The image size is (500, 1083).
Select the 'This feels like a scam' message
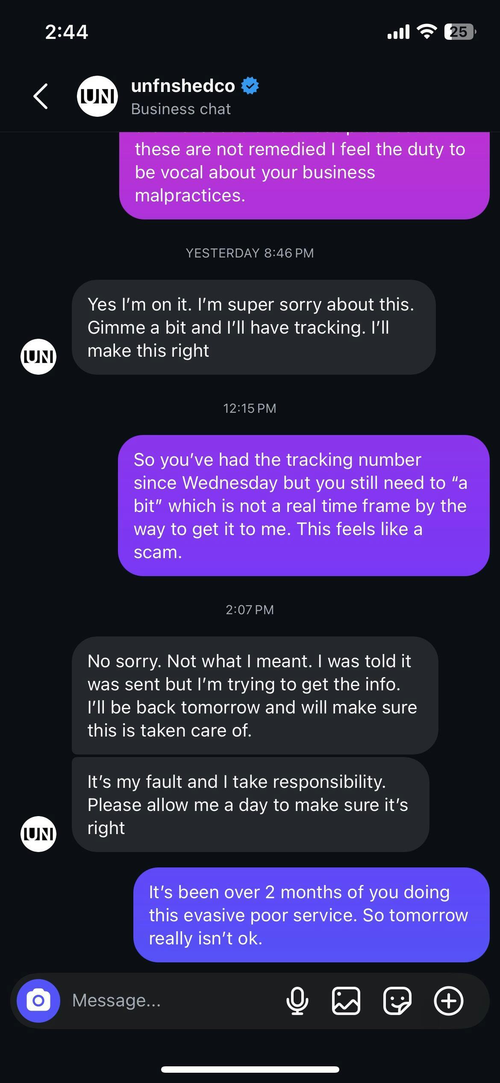[x=303, y=506]
